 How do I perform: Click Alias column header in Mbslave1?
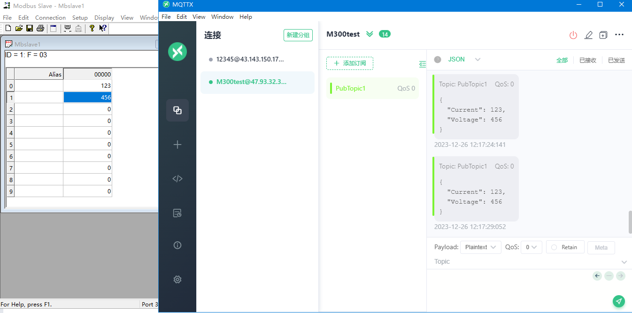click(x=39, y=74)
